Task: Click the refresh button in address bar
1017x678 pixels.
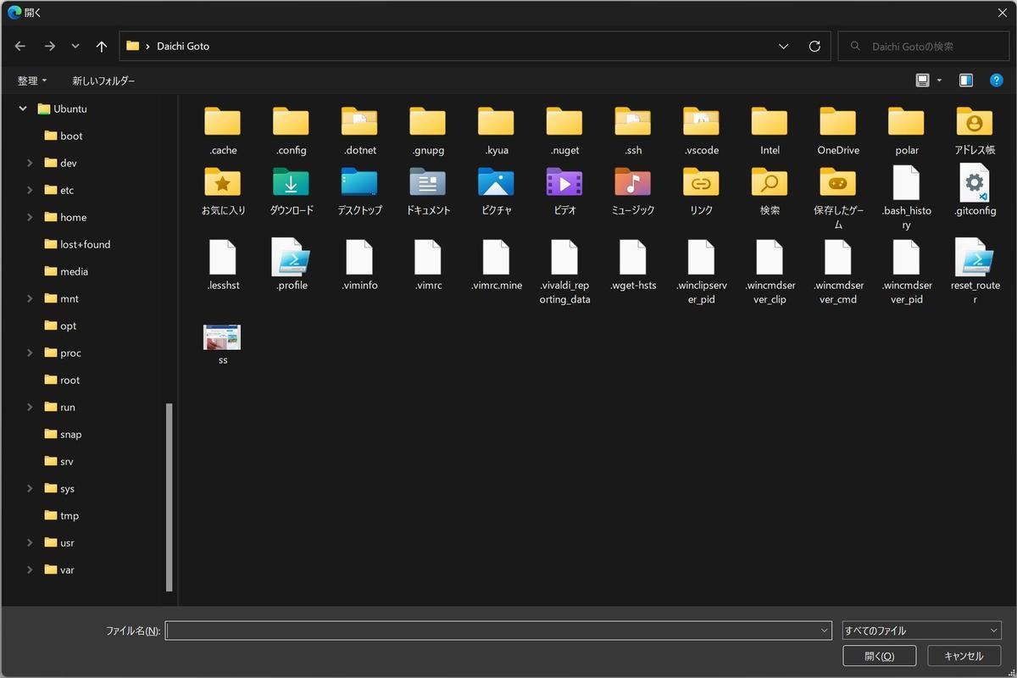Action: coord(814,47)
